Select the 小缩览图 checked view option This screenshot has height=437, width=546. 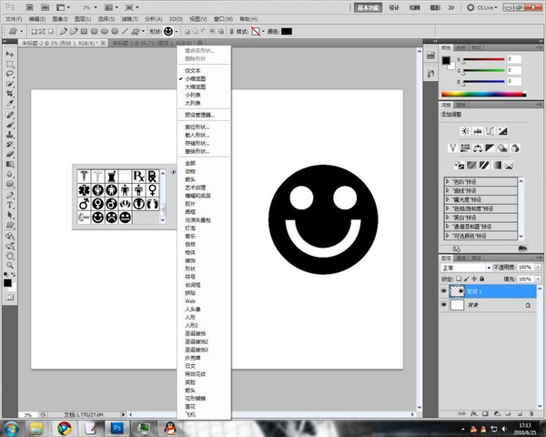click(x=197, y=79)
